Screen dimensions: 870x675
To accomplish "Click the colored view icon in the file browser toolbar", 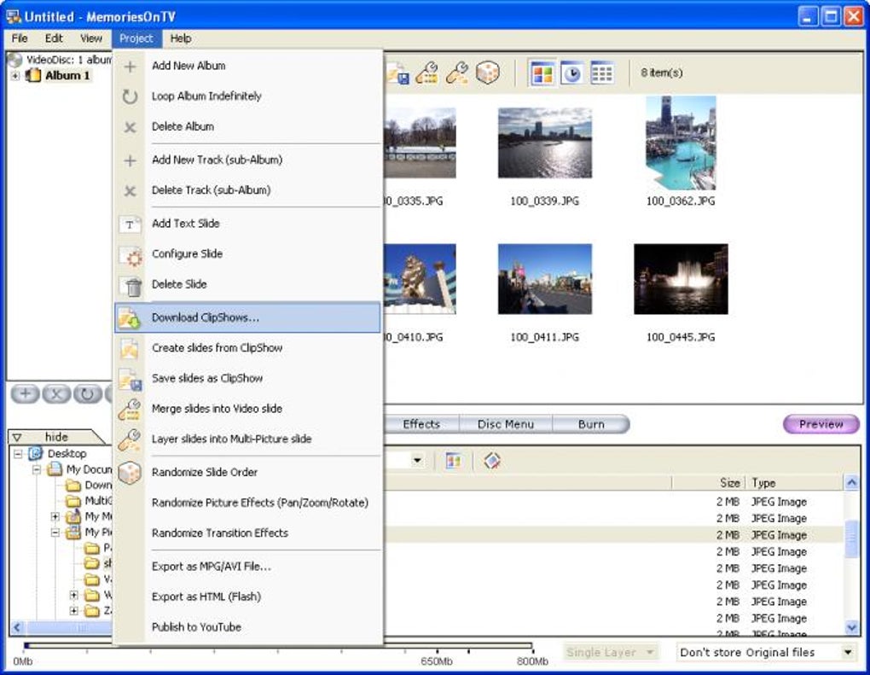I will [x=453, y=461].
